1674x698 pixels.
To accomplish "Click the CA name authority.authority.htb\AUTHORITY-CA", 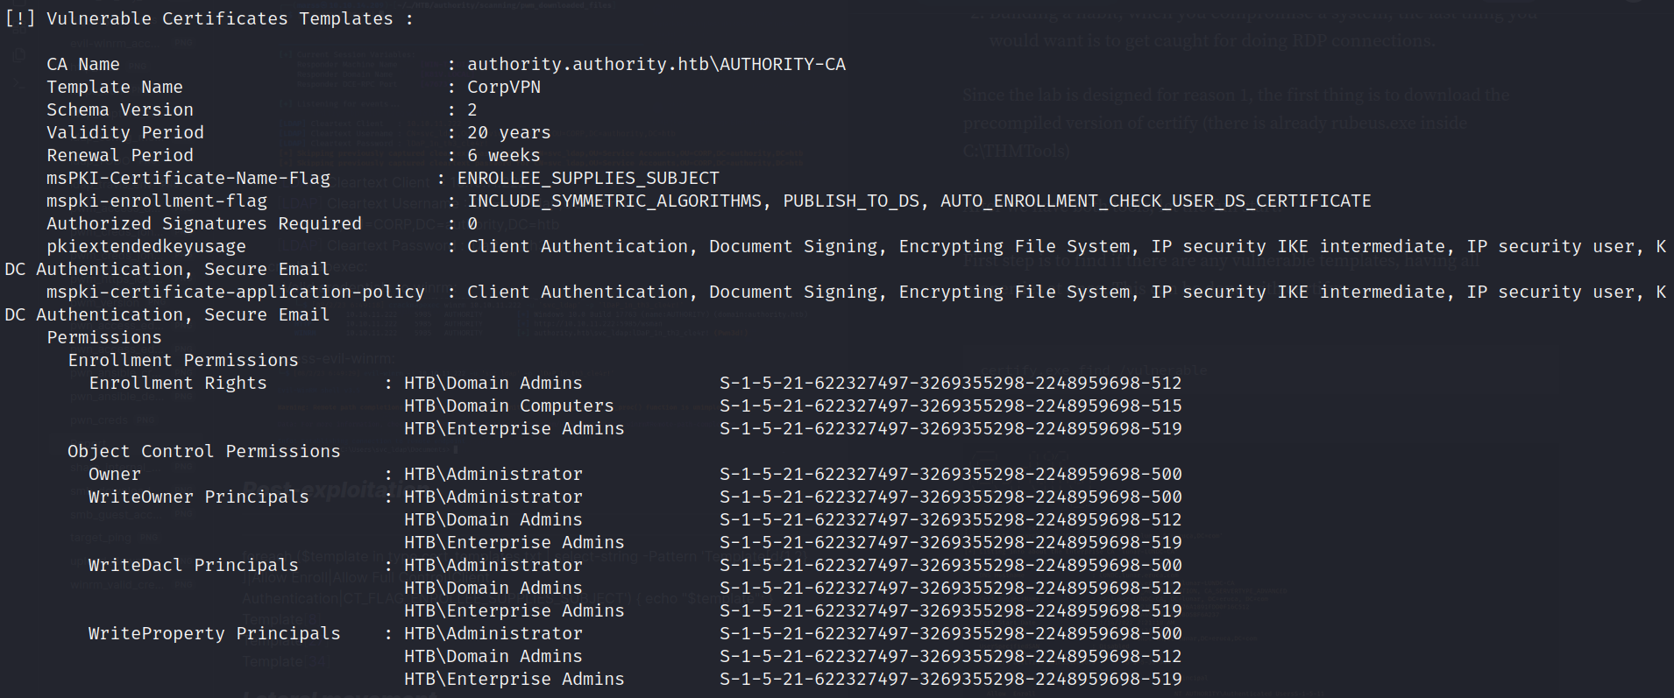I will coord(656,64).
